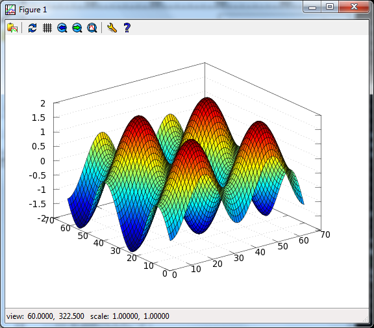Apply the previous zoom settings
Screen dimensions: 374x328
click(x=62, y=28)
